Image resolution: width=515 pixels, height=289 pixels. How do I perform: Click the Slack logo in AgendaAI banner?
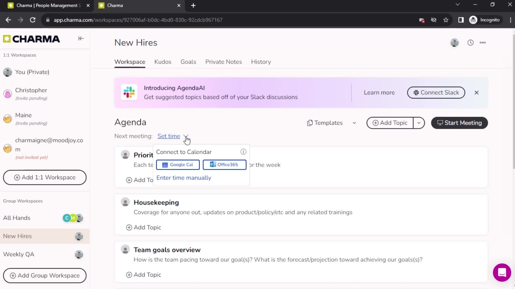tap(129, 92)
